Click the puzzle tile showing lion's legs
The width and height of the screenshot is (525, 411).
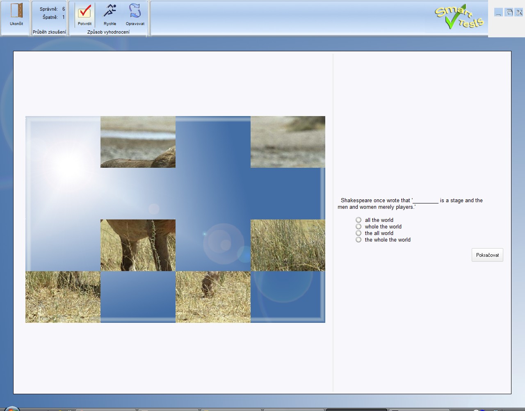click(x=138, y=245)
